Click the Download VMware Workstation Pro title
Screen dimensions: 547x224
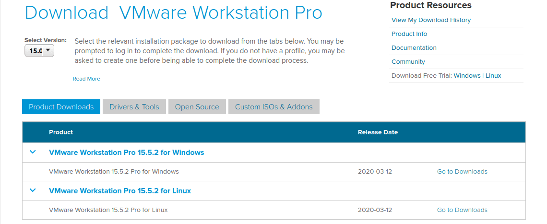click(174, 12)
